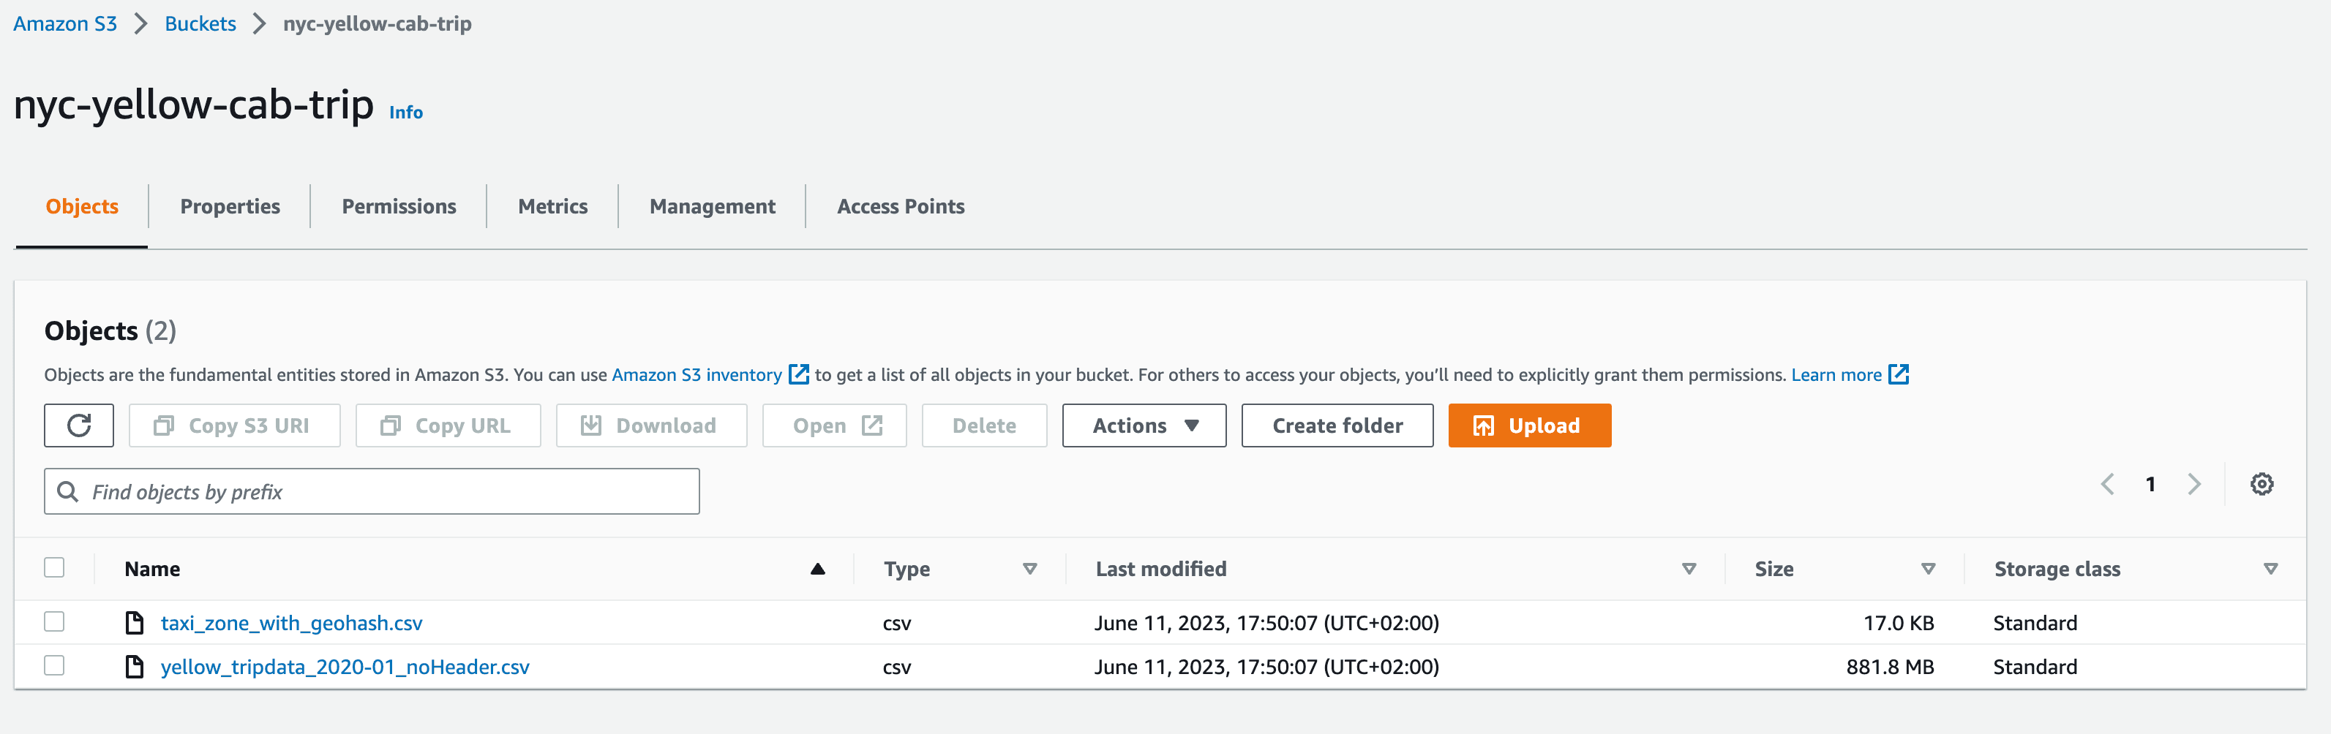Click the Size column header

point(1773,569)
